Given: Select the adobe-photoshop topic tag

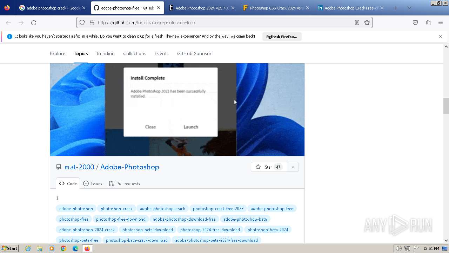Looking at the screenshot, I should [76, 209].
